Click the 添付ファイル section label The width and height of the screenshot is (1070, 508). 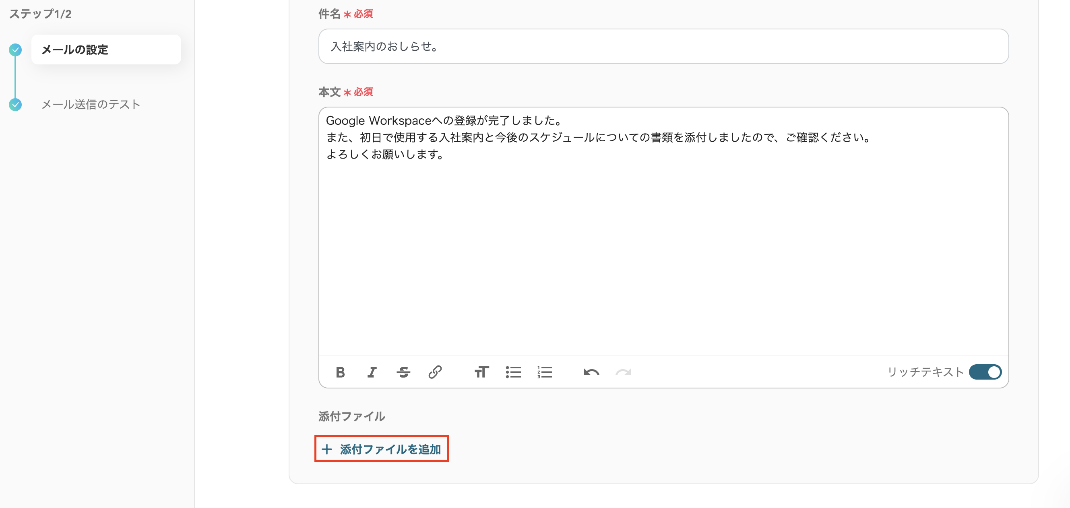pos(351,416)
